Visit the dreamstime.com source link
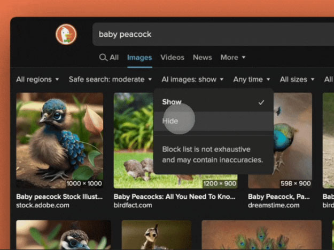Screen dimensions: 334x250 [x=274, y=205]
